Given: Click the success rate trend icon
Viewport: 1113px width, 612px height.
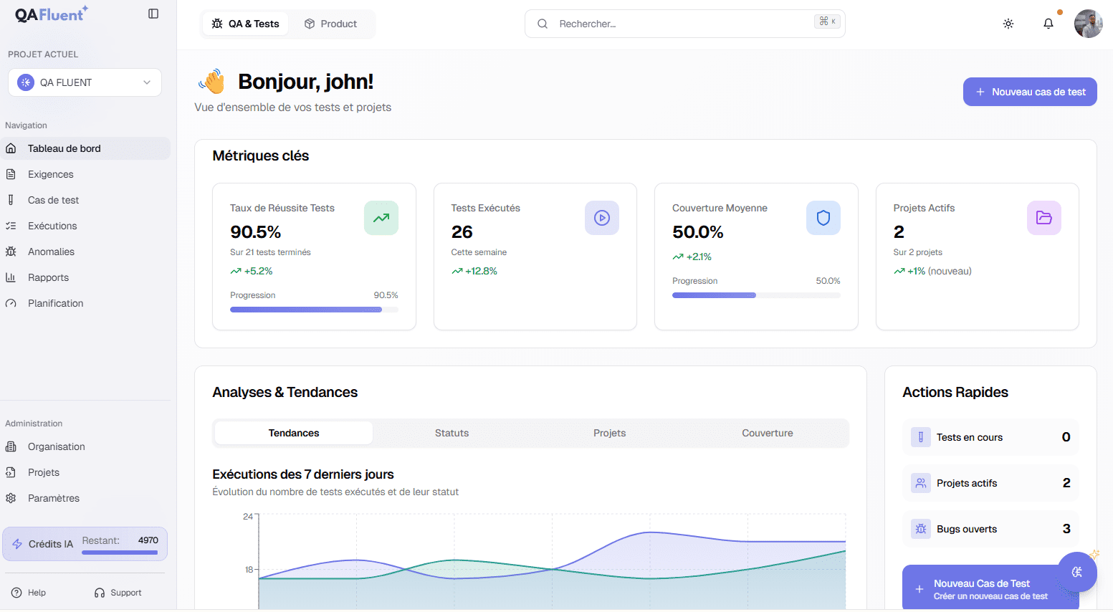Looking at the screenshot, I should pyautogui.click(x=381, y=218).
